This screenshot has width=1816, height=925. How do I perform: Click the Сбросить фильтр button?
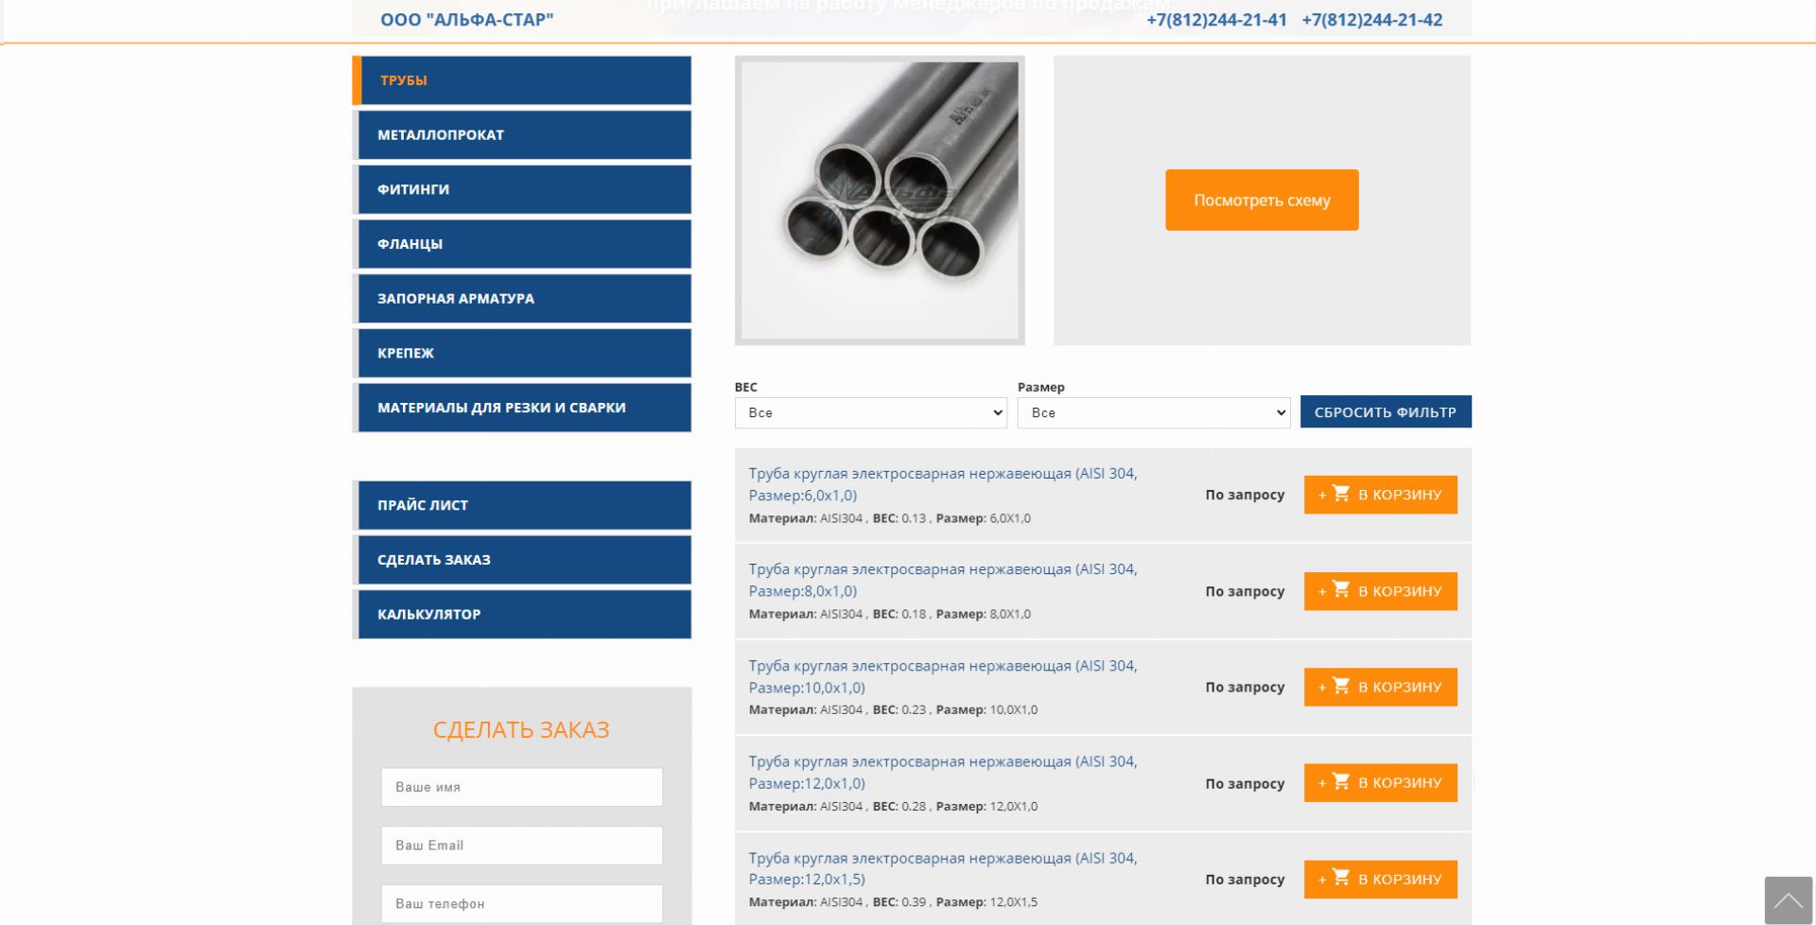click(1385, 411)
